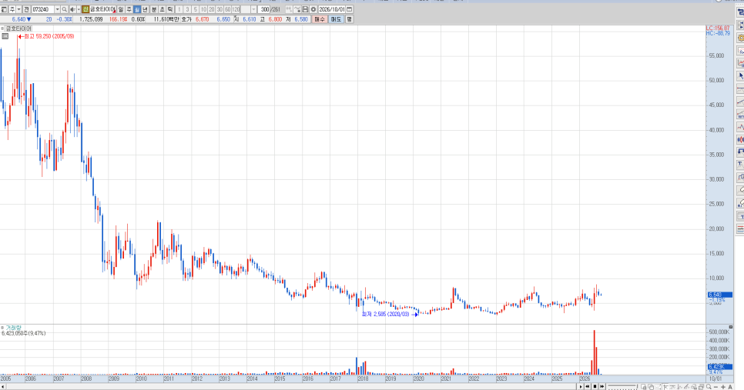Image resolution: width=744 pixels, height=390 pixels.
Task: Click the 거래량 volume panel label
Action: coord(13,328)
